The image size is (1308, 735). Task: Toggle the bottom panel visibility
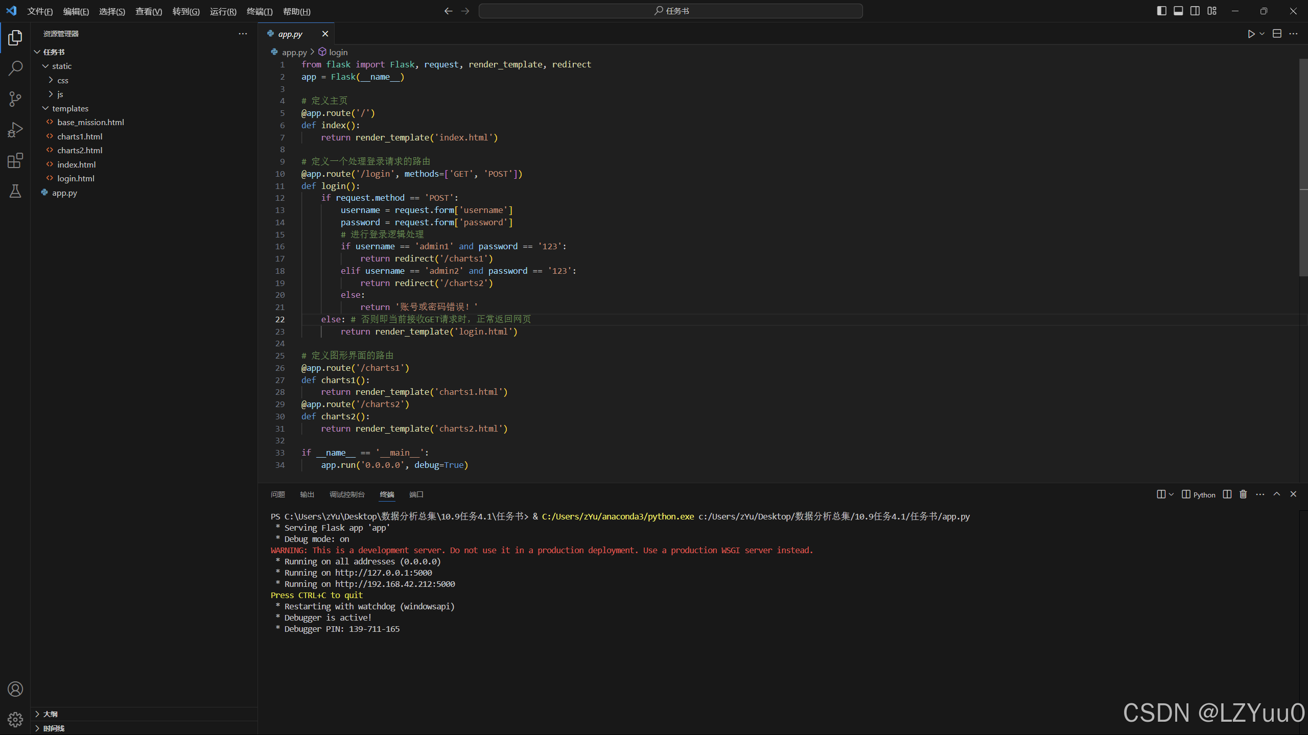[x=1178, y=11]
